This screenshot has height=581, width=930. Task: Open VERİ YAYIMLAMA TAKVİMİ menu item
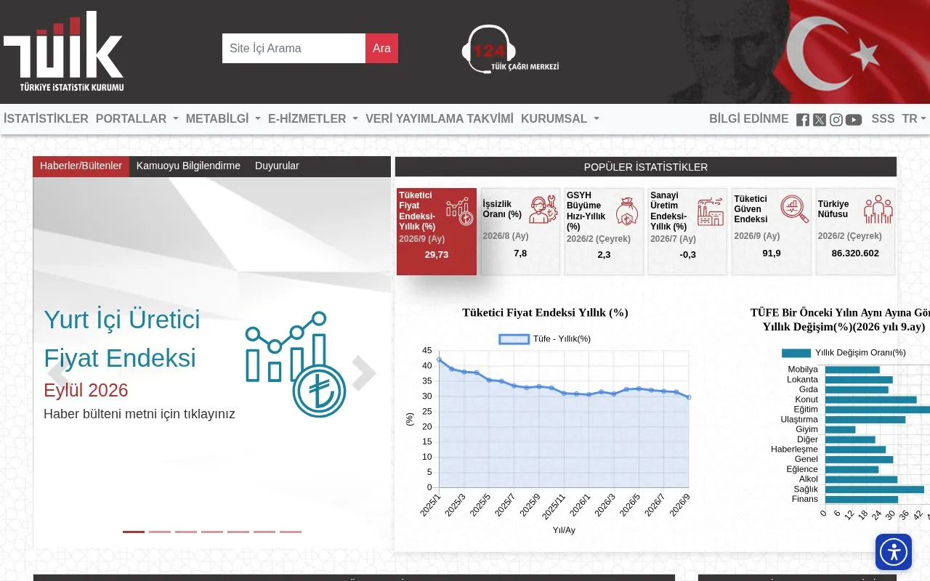coord(440,119)
